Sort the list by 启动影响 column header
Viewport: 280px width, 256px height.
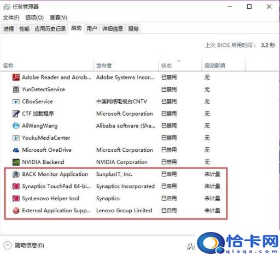224,66
